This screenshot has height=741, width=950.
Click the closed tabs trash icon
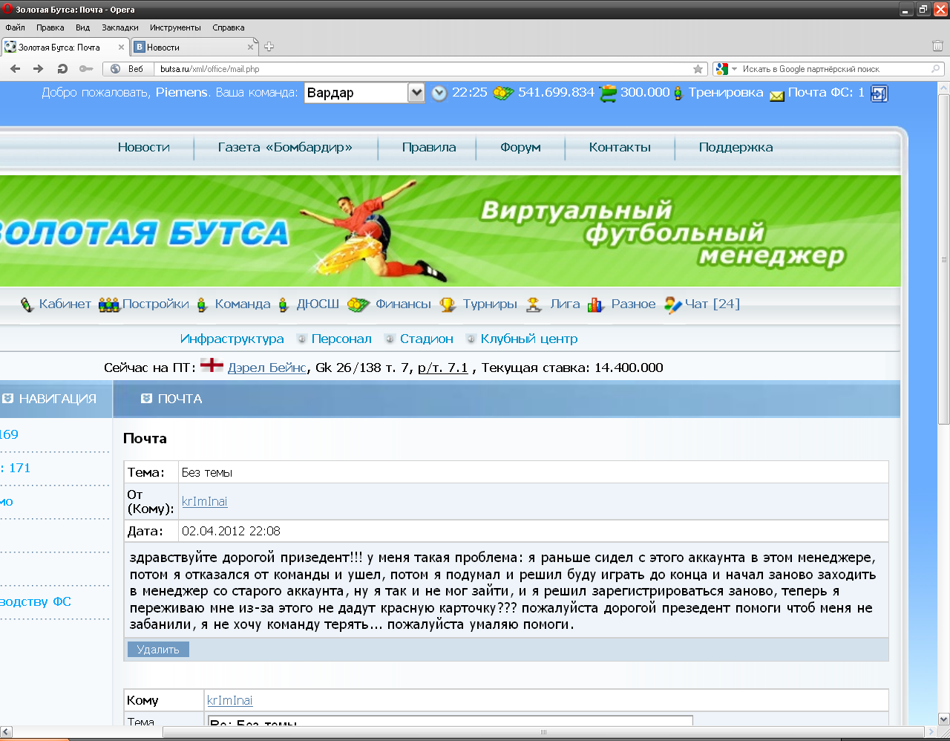pos(937,47)
